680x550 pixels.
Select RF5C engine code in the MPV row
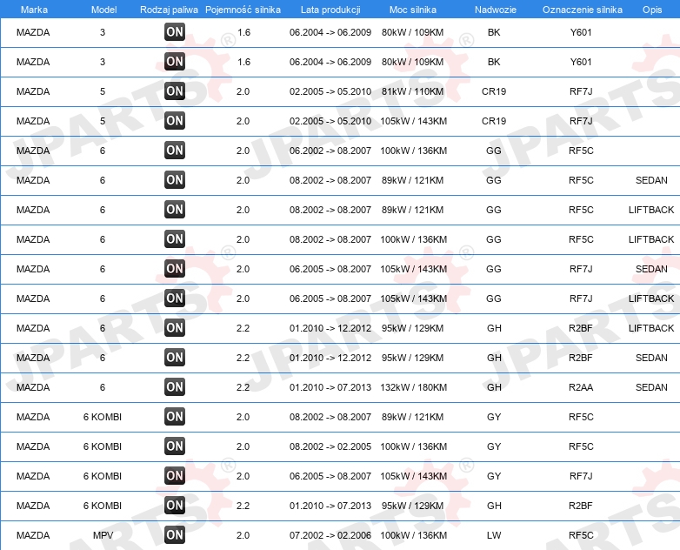pos(581,535)
